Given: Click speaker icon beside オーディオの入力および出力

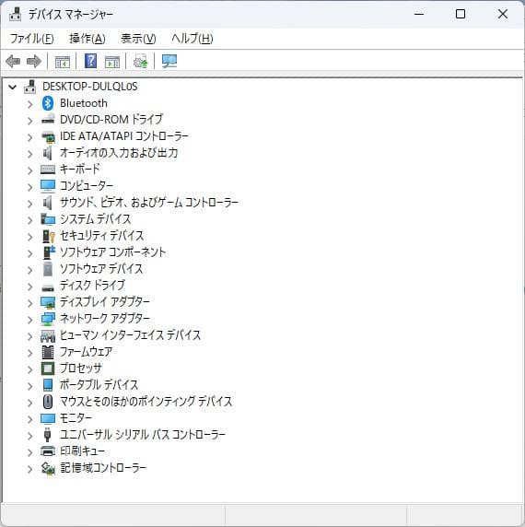Looking at the screenshot, I should pyautogui.click(x=47, y=153).
